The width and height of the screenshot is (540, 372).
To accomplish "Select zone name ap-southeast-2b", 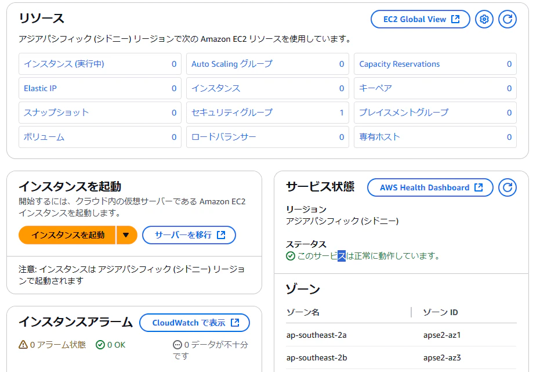I will (x=317, y=358).
